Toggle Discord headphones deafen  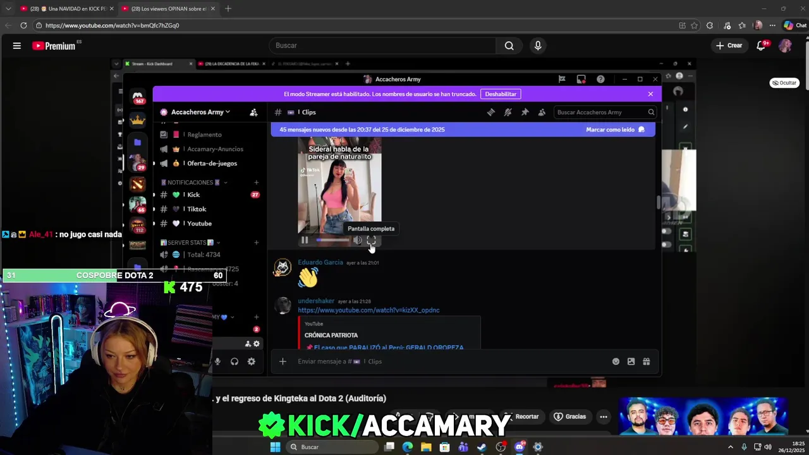tap(234, 361)
